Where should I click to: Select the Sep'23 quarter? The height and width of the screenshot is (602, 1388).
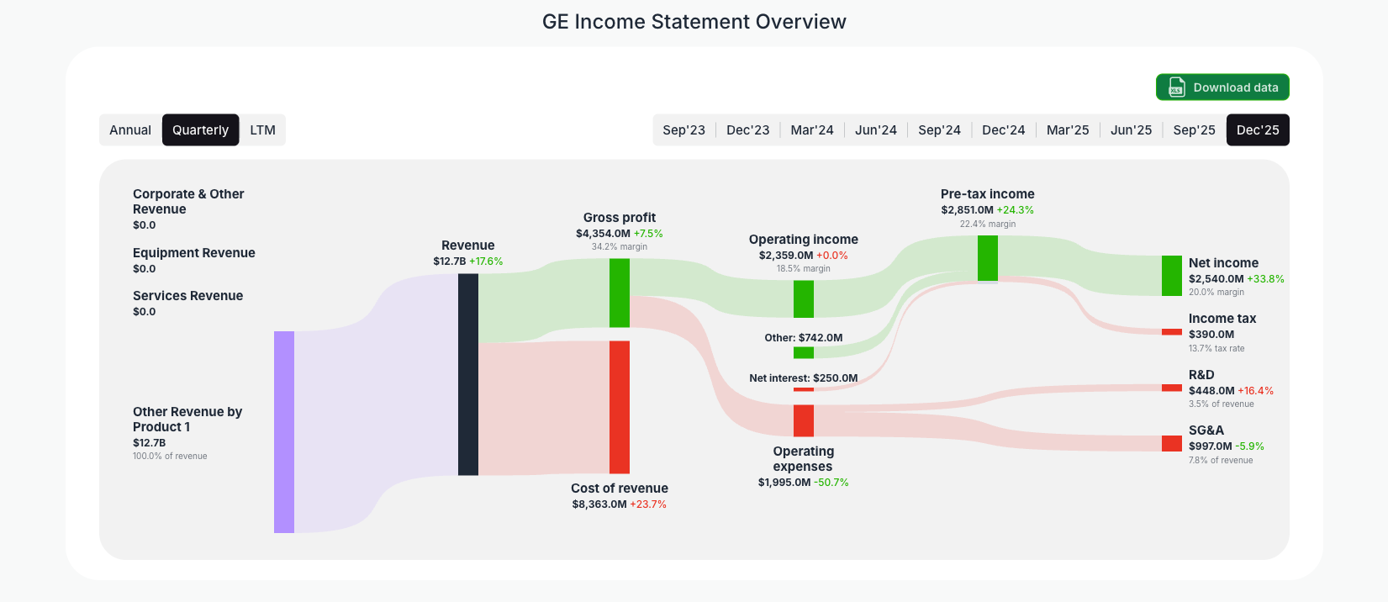point(683,129)
